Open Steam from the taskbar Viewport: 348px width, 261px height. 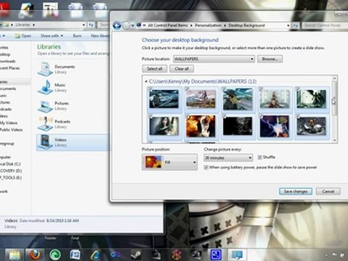click(136, 254)
